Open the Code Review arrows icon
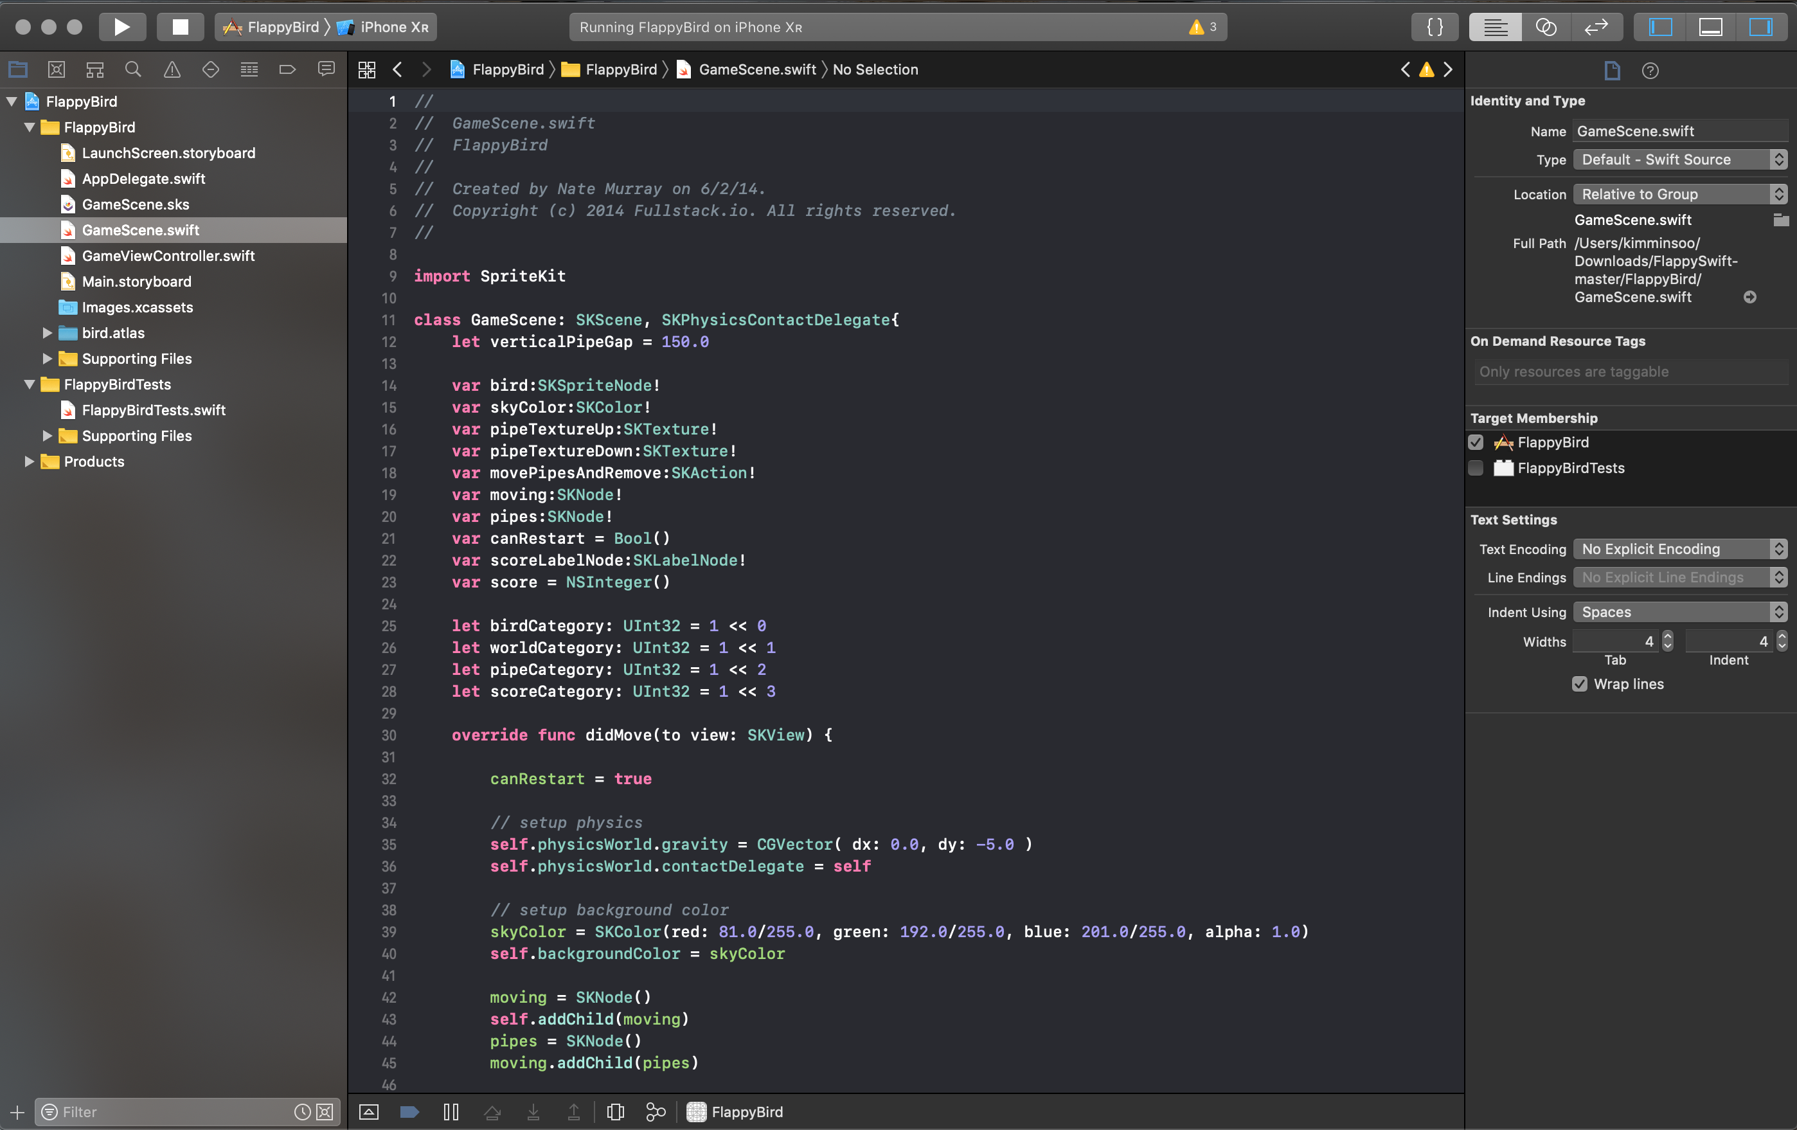Image resolution: width=1797 pixels, height=1130 pixels. click(1596, 27)
